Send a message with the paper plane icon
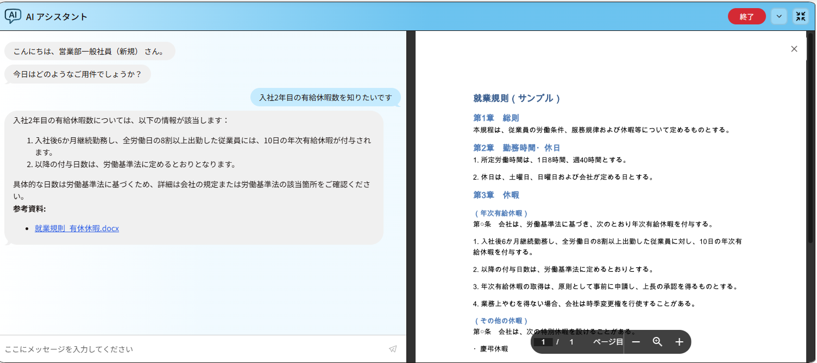 (393, 349)
